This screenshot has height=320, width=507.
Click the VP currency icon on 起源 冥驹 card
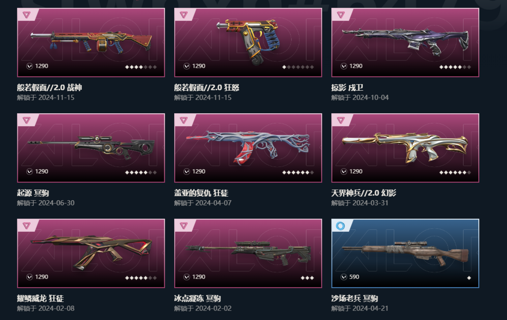30,172
